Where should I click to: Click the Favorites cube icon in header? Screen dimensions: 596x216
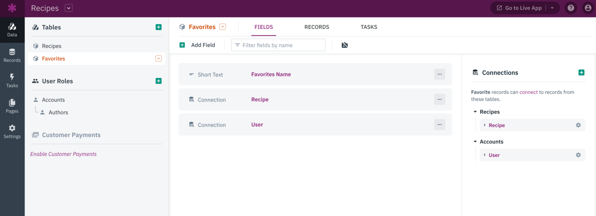coord(182,27)
